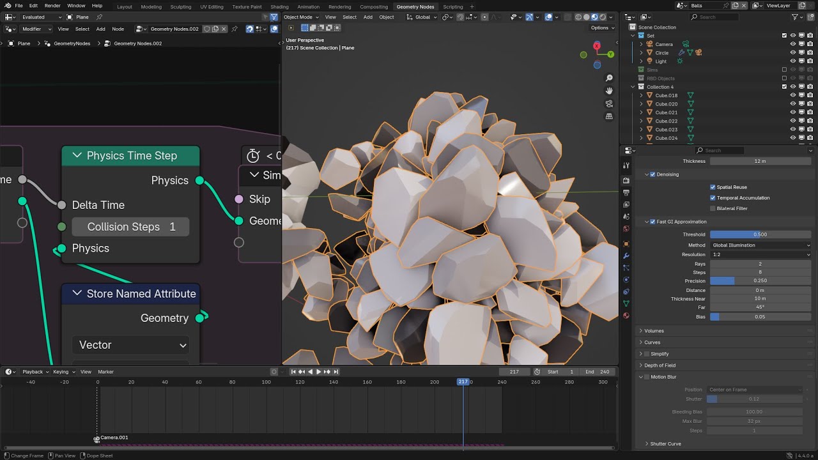Open the Modifiers wrench properties tab

click(x=626, y=256)
